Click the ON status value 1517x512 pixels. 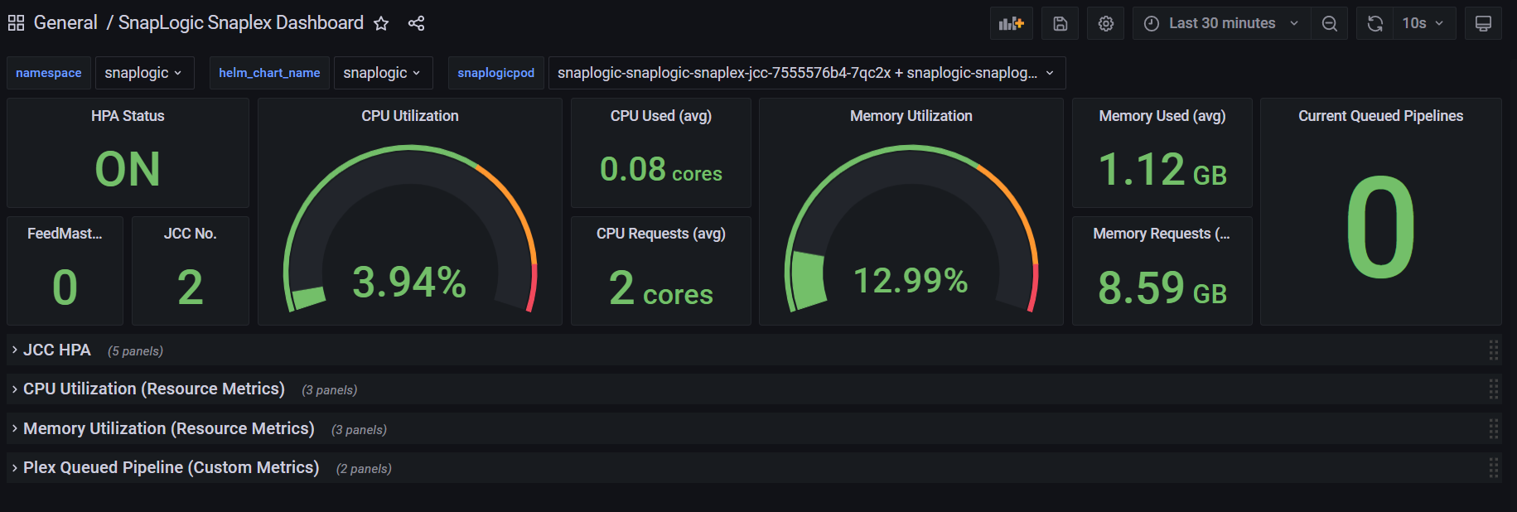(128, 169)
